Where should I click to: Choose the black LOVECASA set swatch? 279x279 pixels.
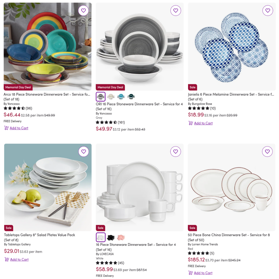pyautogui.click(x=111, y=237)
